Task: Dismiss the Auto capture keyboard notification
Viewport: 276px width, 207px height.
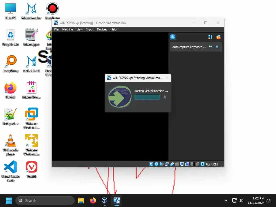Action: point(217,47)
